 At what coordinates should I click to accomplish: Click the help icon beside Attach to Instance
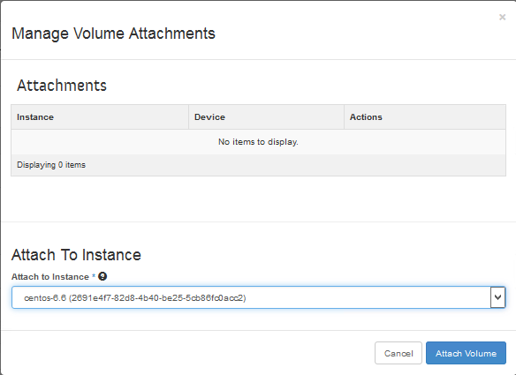tap(102, 276)
